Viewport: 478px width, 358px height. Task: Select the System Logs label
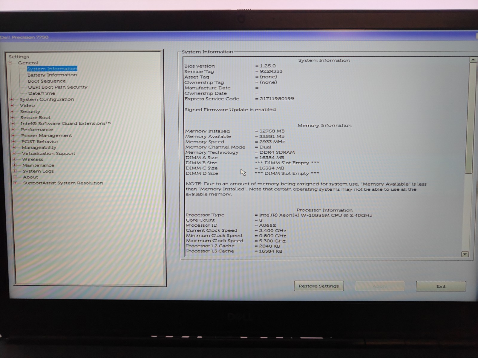pos(38,171)
